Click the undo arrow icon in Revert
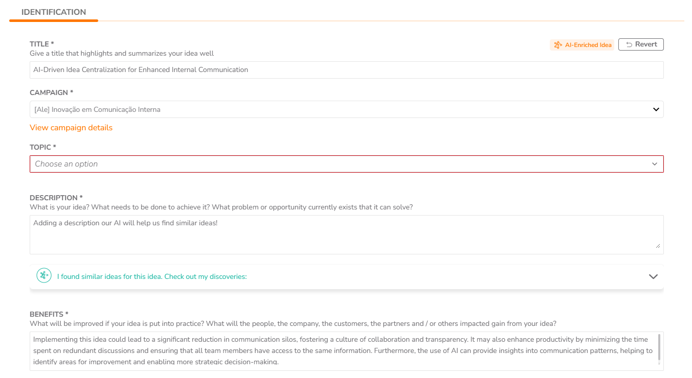Screen dimensions: 692x378 pyautogui.click(x=629, y=45)
